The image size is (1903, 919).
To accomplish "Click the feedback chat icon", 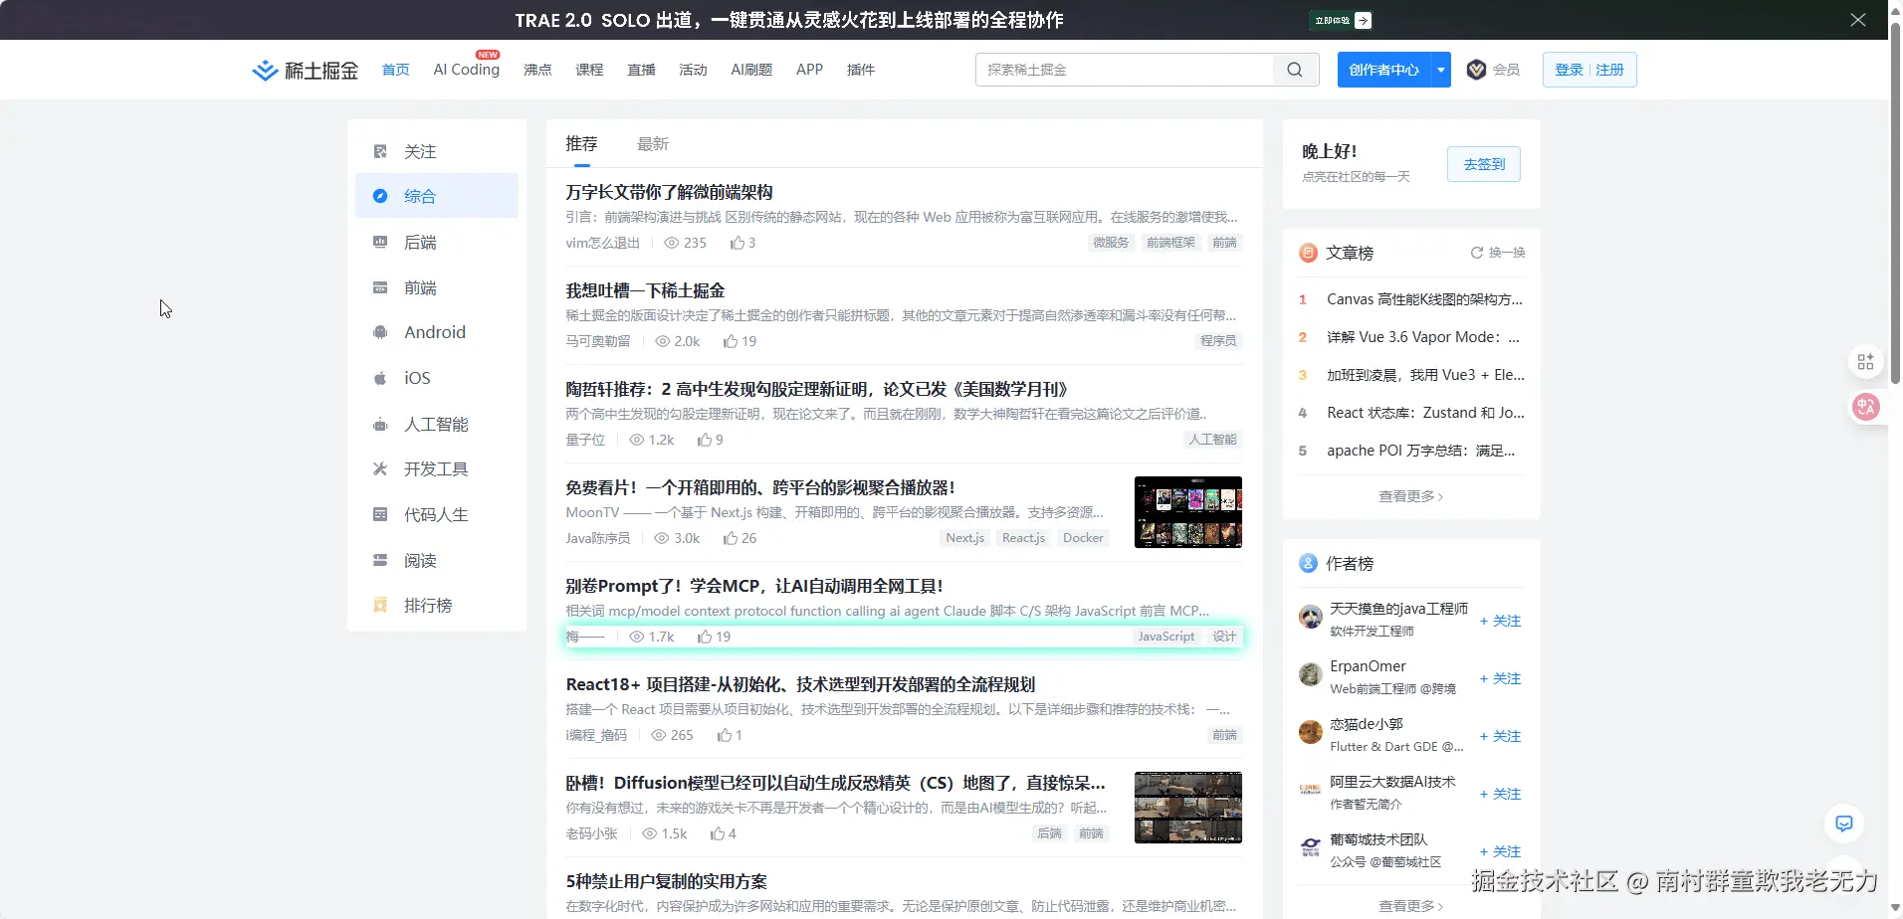I will 1843,824.
